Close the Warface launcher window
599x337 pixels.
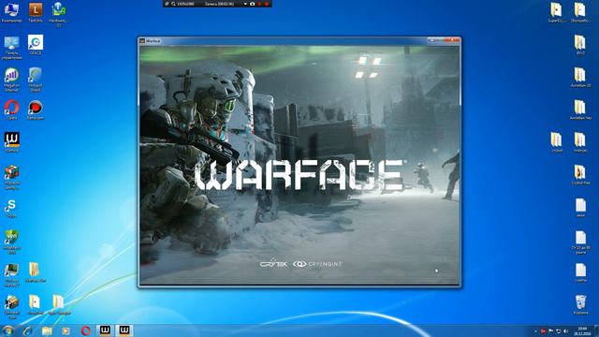tap(452, 40)
